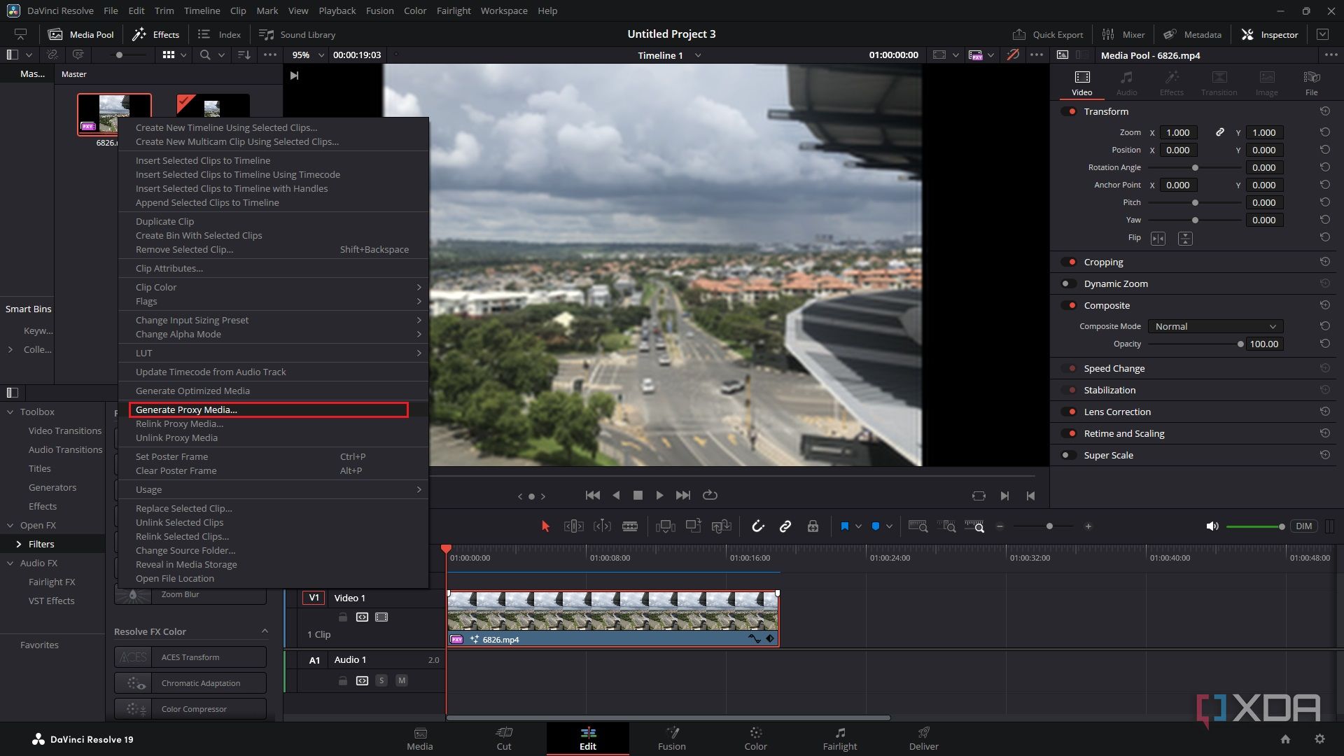Enable Snapping with the magnet icon
The height and width of the screenshot is (756, 1344).
coord(758,526)
